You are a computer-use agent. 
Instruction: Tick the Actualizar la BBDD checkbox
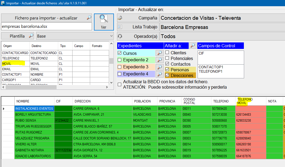click(119, 84)
